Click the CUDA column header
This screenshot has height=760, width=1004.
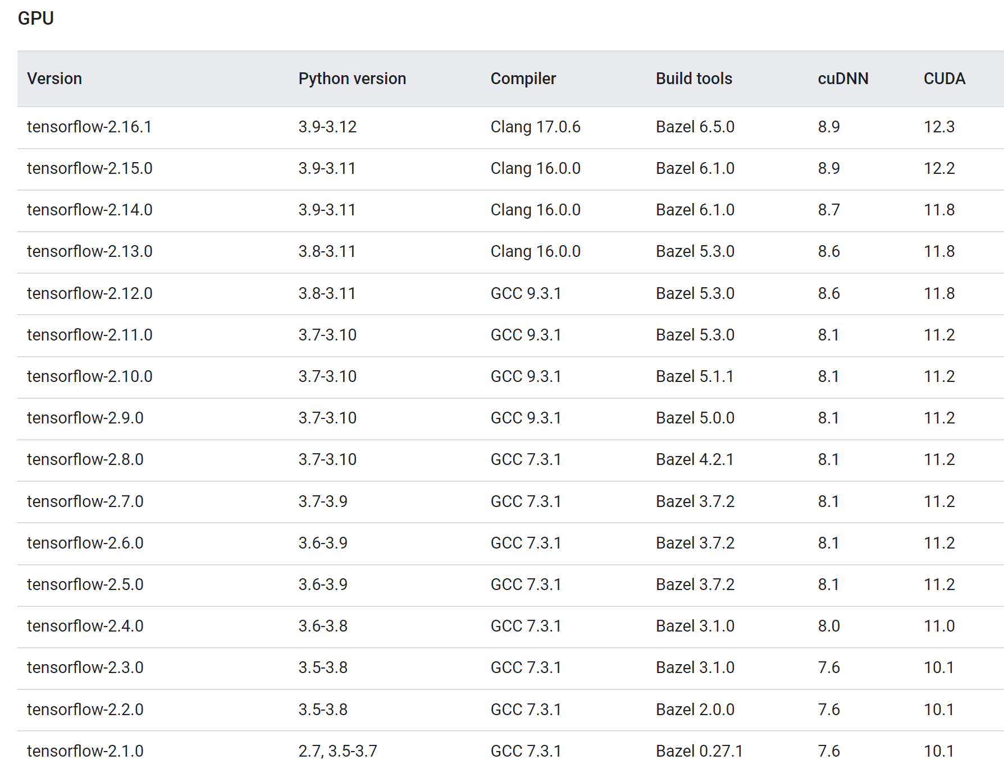pyautogui.click(x=944, y=79)
